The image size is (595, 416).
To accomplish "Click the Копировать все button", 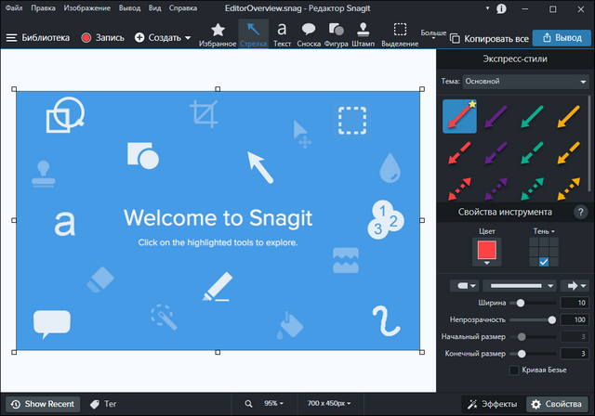I will (x=490, y=38).
